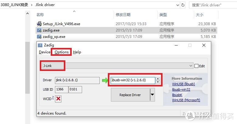Click the WCID help question mark
Viewport: 237px width, 124px height.
53,98
